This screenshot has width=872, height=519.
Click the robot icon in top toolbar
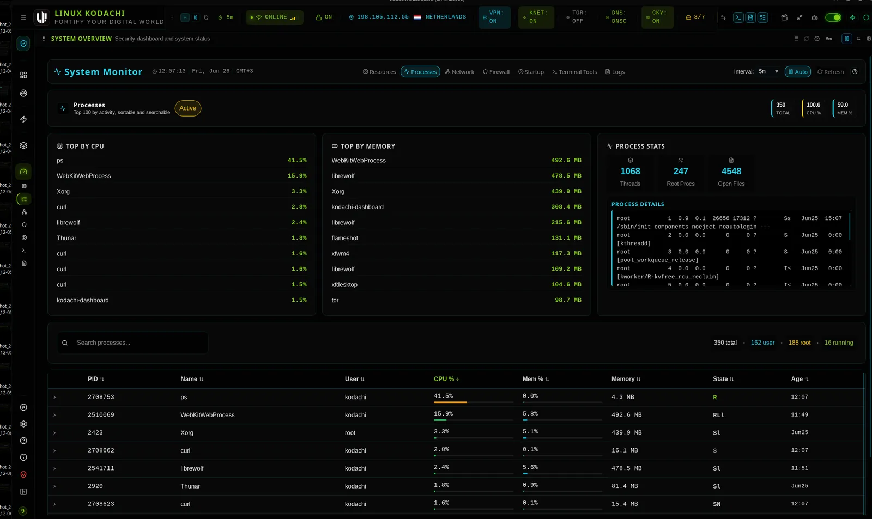click(x=815, y=17)
